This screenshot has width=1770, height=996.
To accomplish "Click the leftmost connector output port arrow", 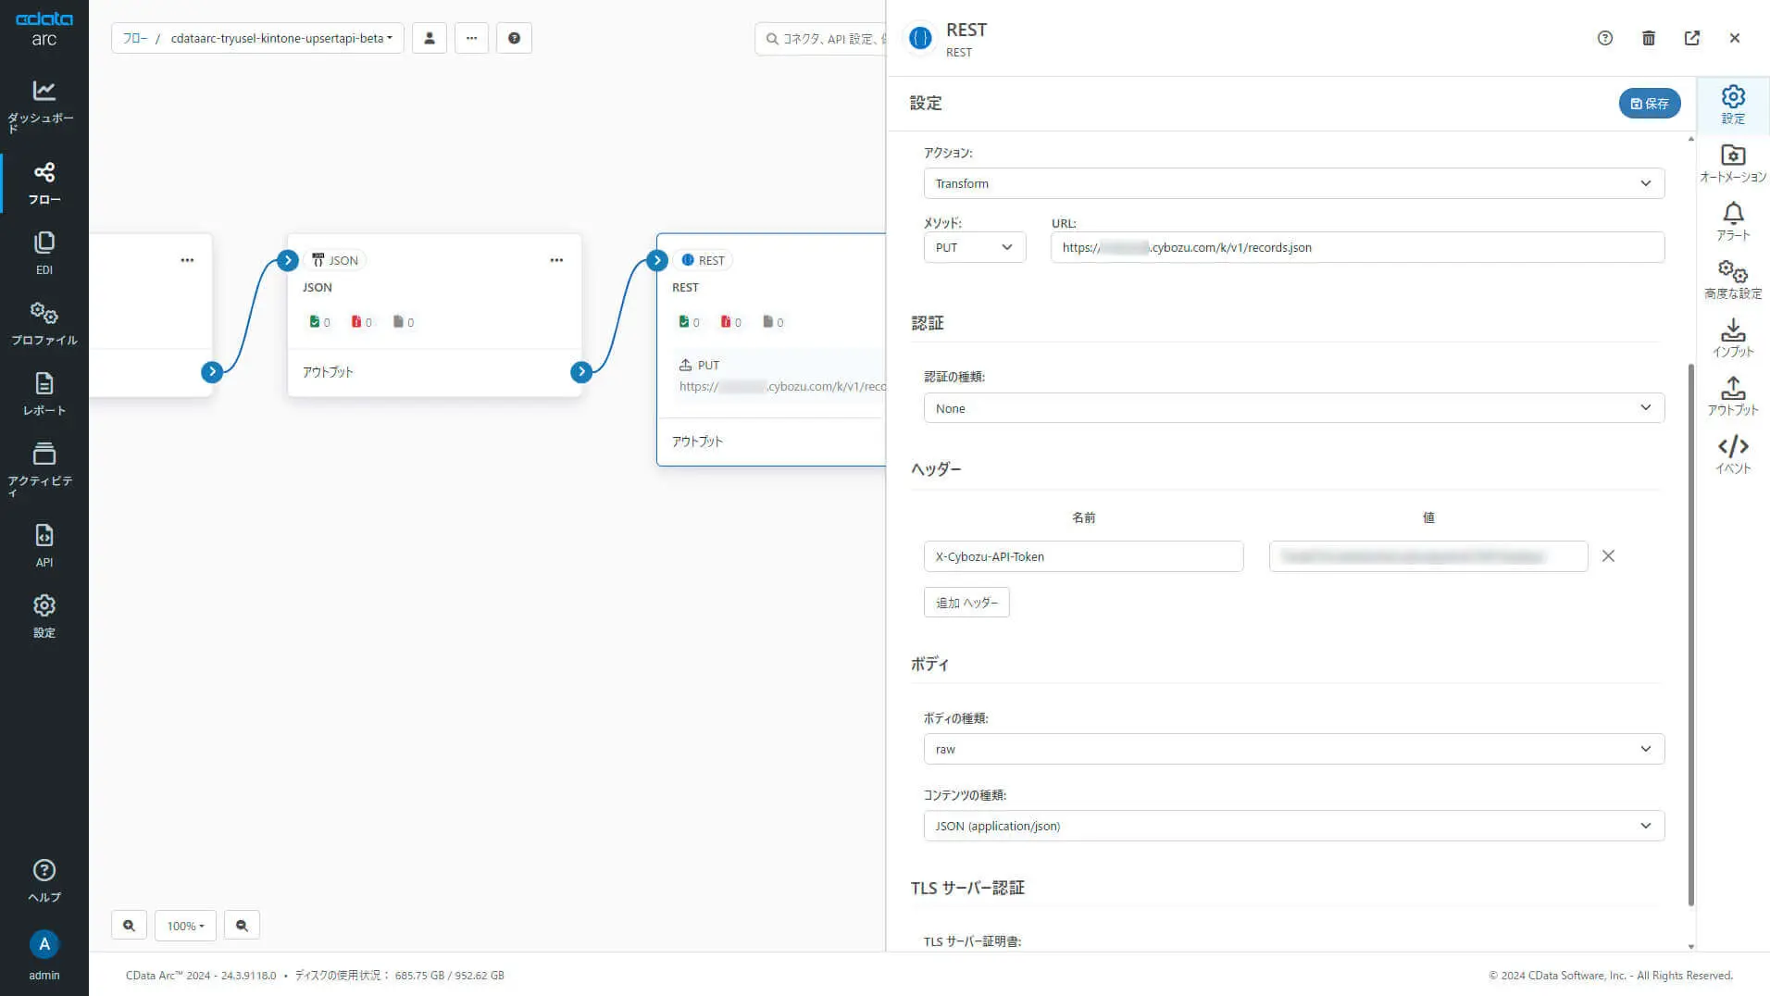I will click(212, 371).
